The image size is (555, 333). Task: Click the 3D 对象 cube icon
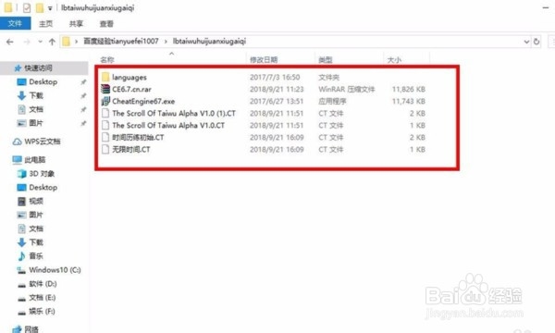click(x=21, y=174)
